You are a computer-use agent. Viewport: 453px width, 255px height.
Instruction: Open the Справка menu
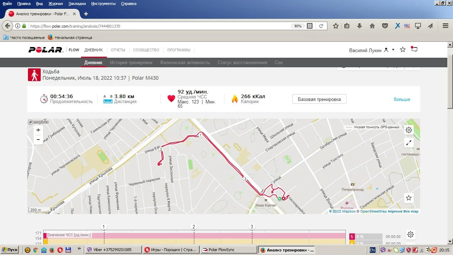point(128,4)
